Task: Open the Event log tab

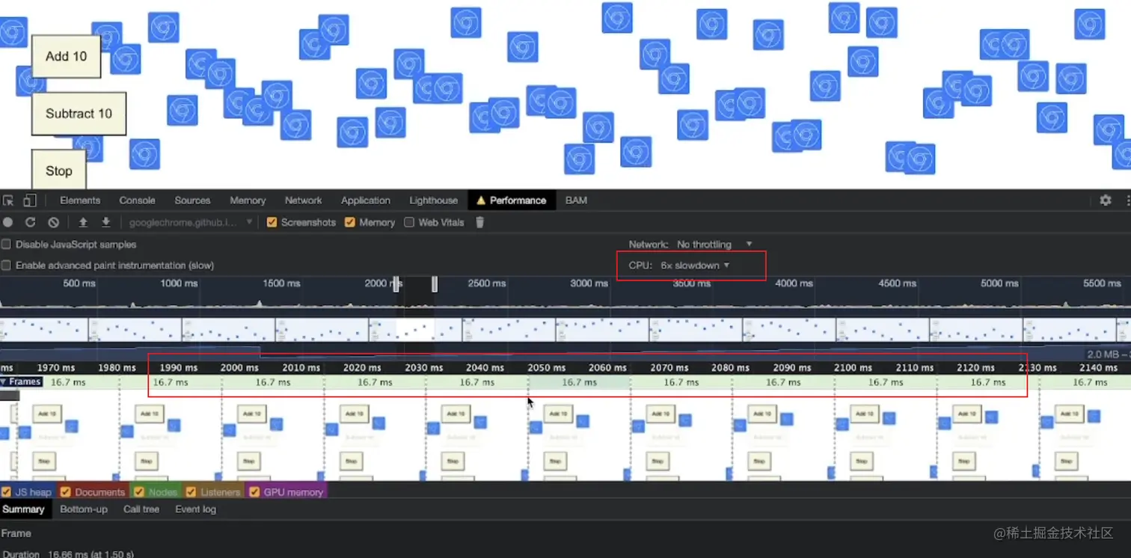Action: pyautogui.click(x=195, y=509)
